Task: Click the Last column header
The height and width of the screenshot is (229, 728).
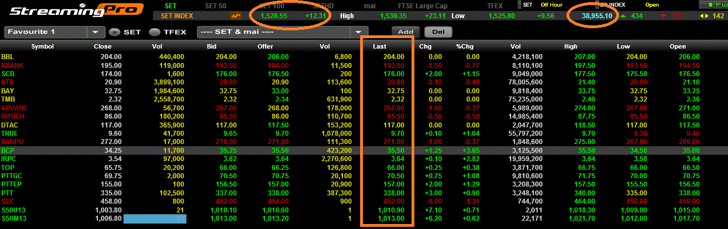Action: (379, 47)
